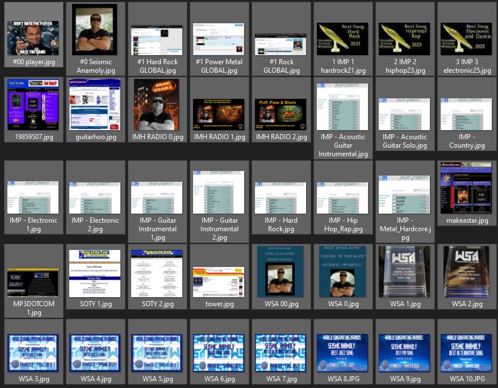Select the tower.jpg thumbnail
Image resolution: width=498 pixels, height=388 pixels.
click(x=219, y=282)
